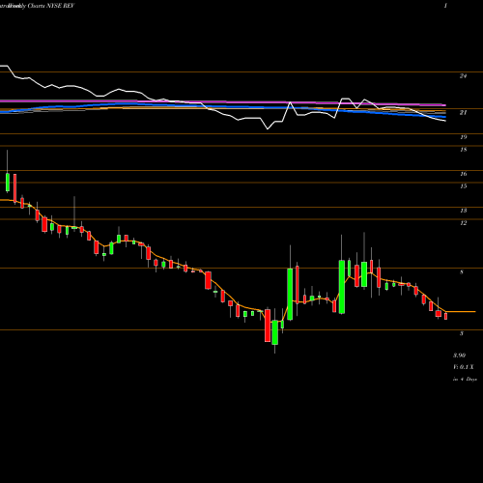Image resolution: width=483 pixels, height=483 pixels.
Task: Select the 18 price axis label
Action: (463, 150)
